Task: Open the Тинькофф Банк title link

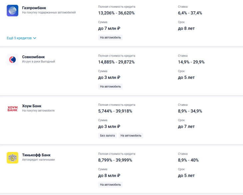Action: tap(36, 155)
